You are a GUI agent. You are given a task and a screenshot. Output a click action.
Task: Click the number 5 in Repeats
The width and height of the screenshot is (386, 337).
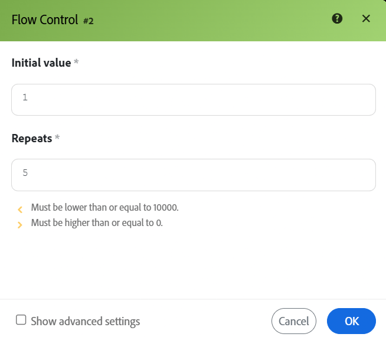(x=25, y=173)
